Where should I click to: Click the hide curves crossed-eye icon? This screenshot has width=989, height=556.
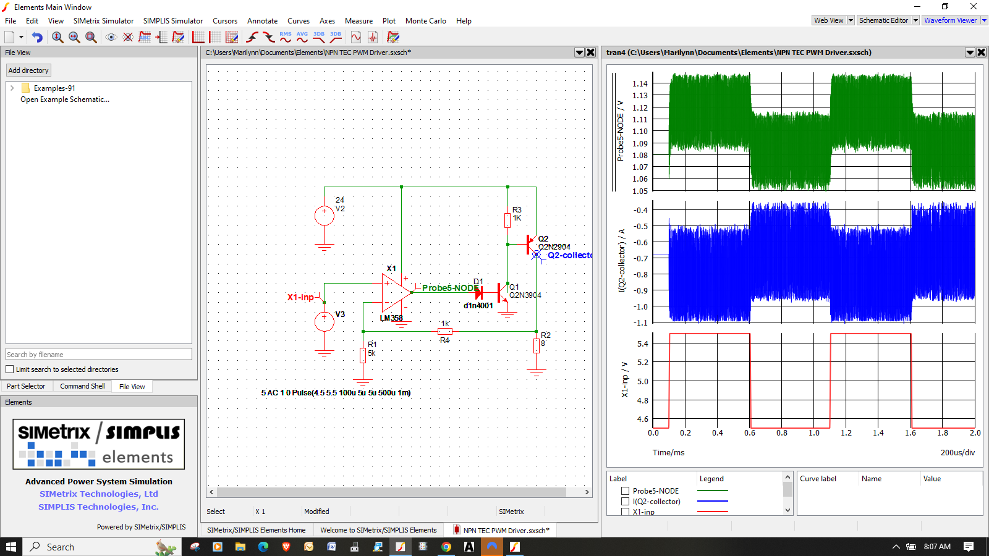pyautogui.click(x=128, y=37)
